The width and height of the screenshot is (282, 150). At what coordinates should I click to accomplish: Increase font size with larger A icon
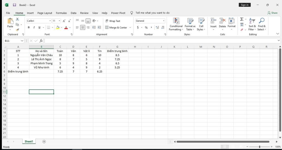click(64, 21)
